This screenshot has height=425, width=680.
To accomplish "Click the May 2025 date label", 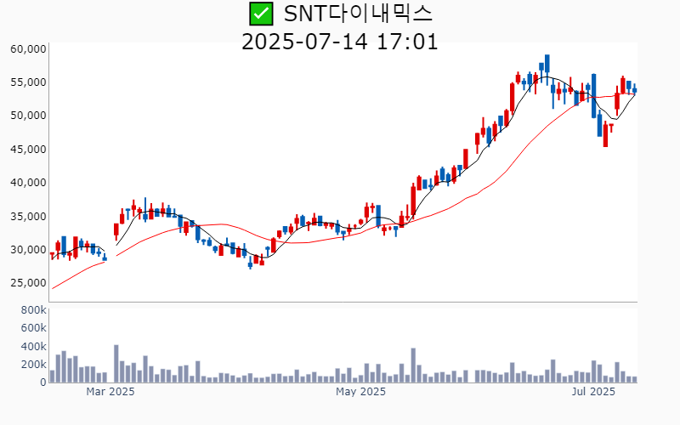I will point(360,392).
